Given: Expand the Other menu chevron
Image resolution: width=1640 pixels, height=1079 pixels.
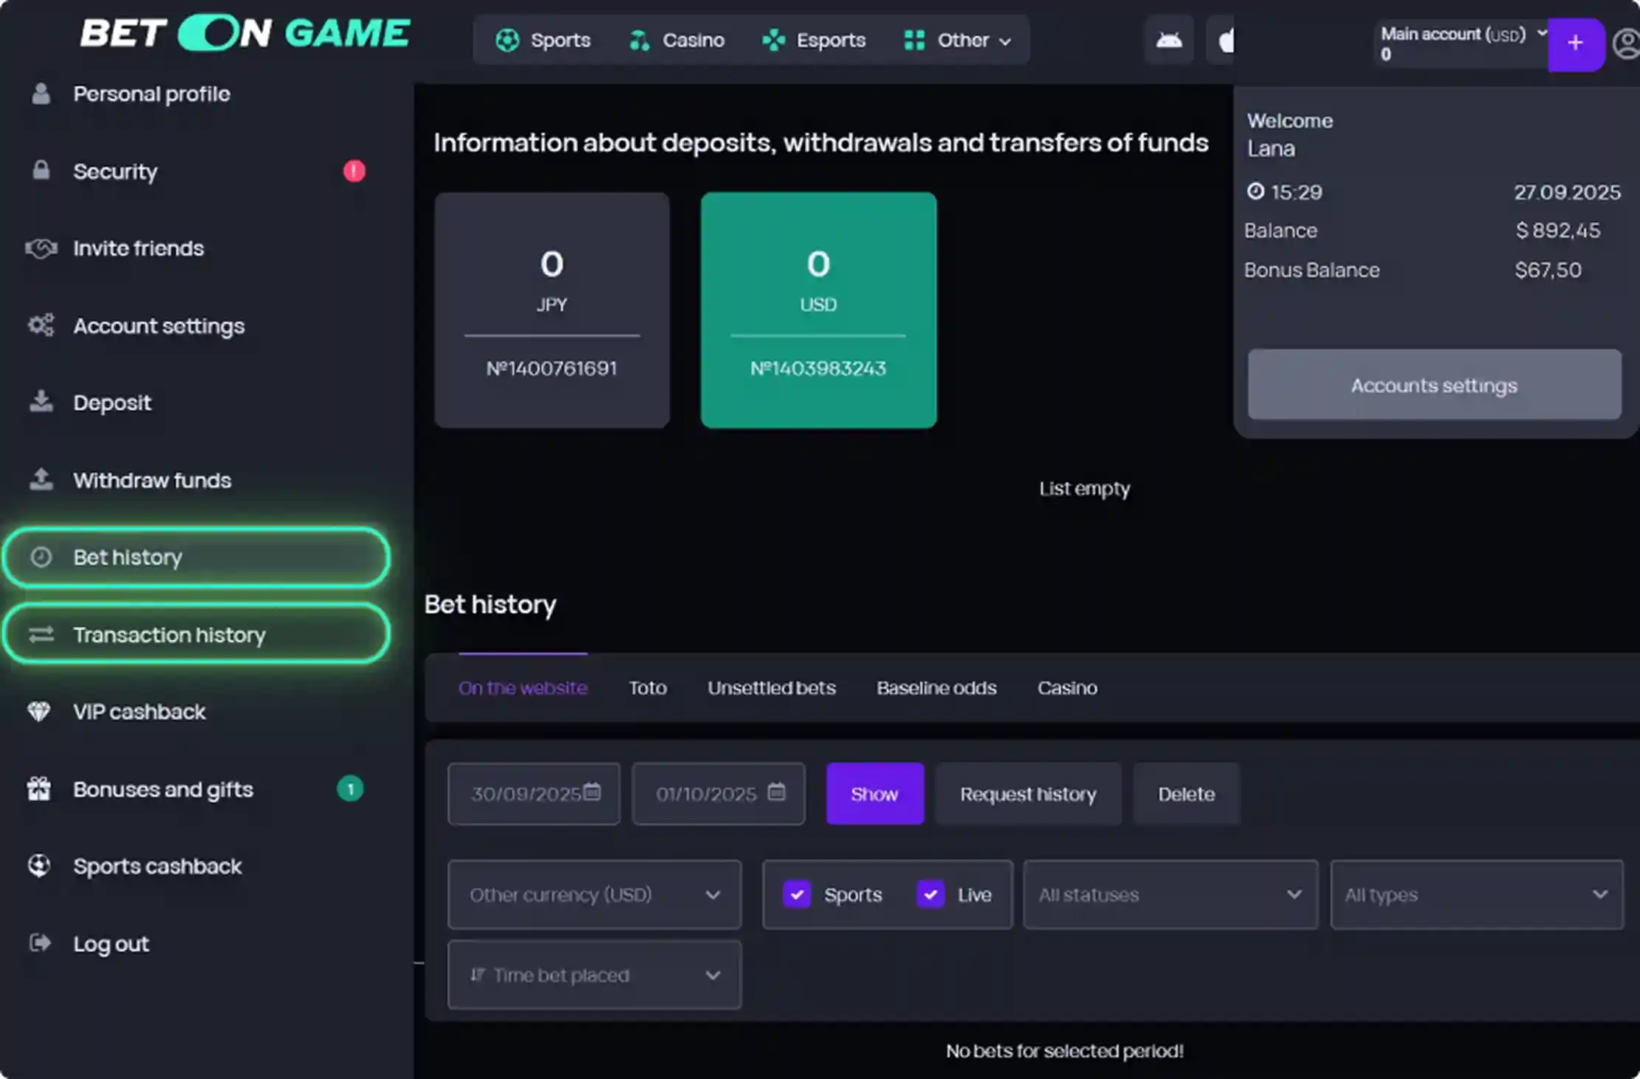Looking at the screenshot, I should [x=1005, y=42].
